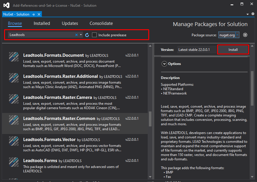Maximize the Visual Studio window

click(x=242, y=4)
